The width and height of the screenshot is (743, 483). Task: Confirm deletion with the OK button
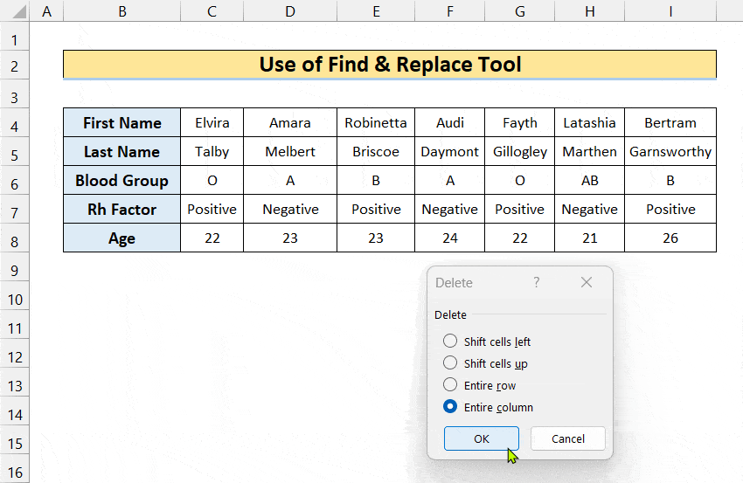click(482, 438)
